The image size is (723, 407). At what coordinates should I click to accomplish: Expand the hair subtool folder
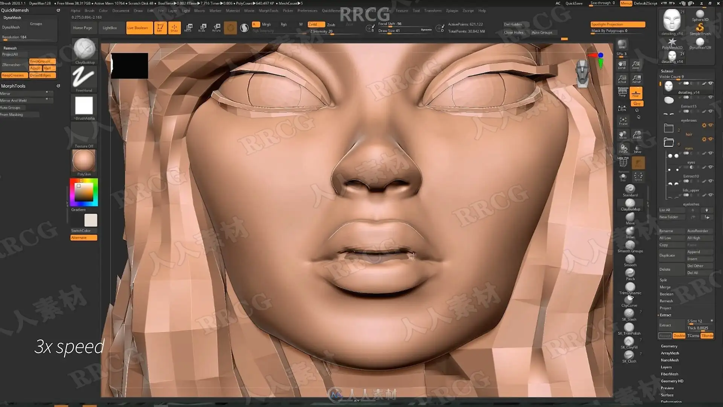point(668,128)
